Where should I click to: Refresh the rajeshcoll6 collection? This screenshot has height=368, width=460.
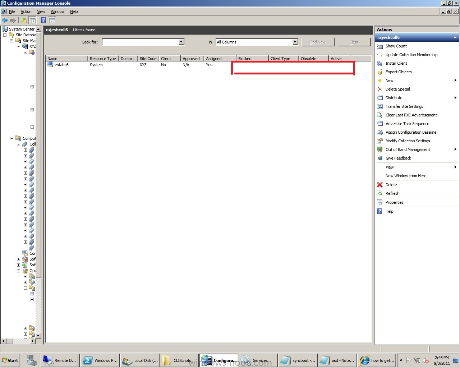click(x=392, y=193)
